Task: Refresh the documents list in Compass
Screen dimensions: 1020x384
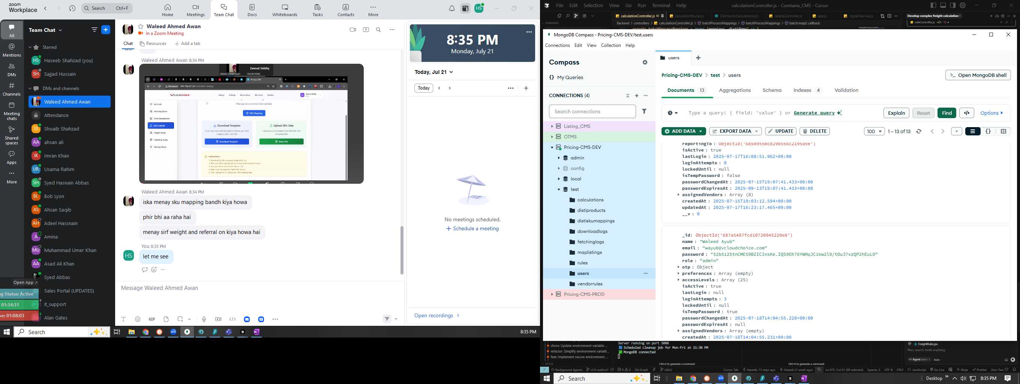Action: click(919, 131)
